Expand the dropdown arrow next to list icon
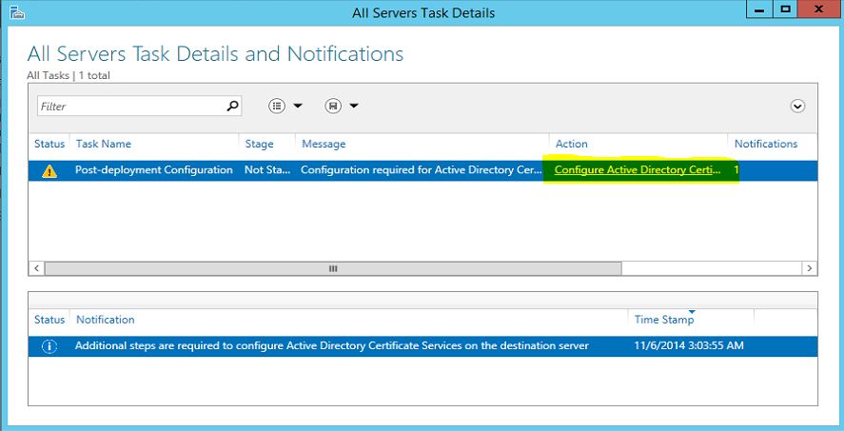Image resolution: width=844 pixels, height=431 pixels. [x=298, y=106]
